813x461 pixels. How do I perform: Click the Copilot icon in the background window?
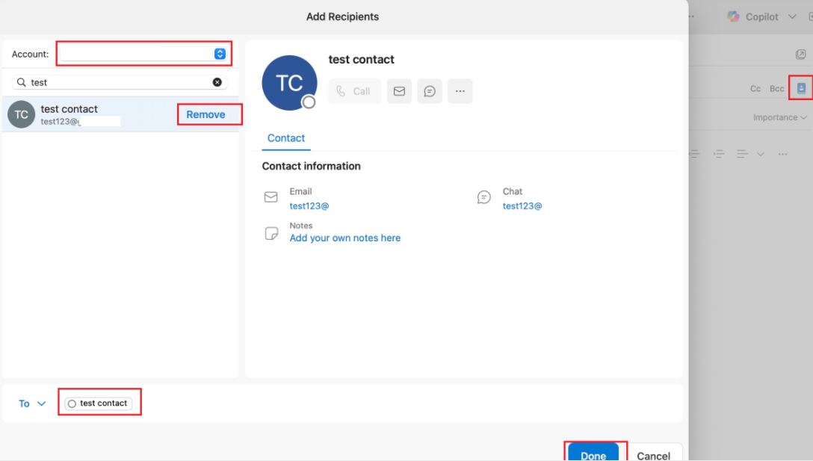pos(732,16)
